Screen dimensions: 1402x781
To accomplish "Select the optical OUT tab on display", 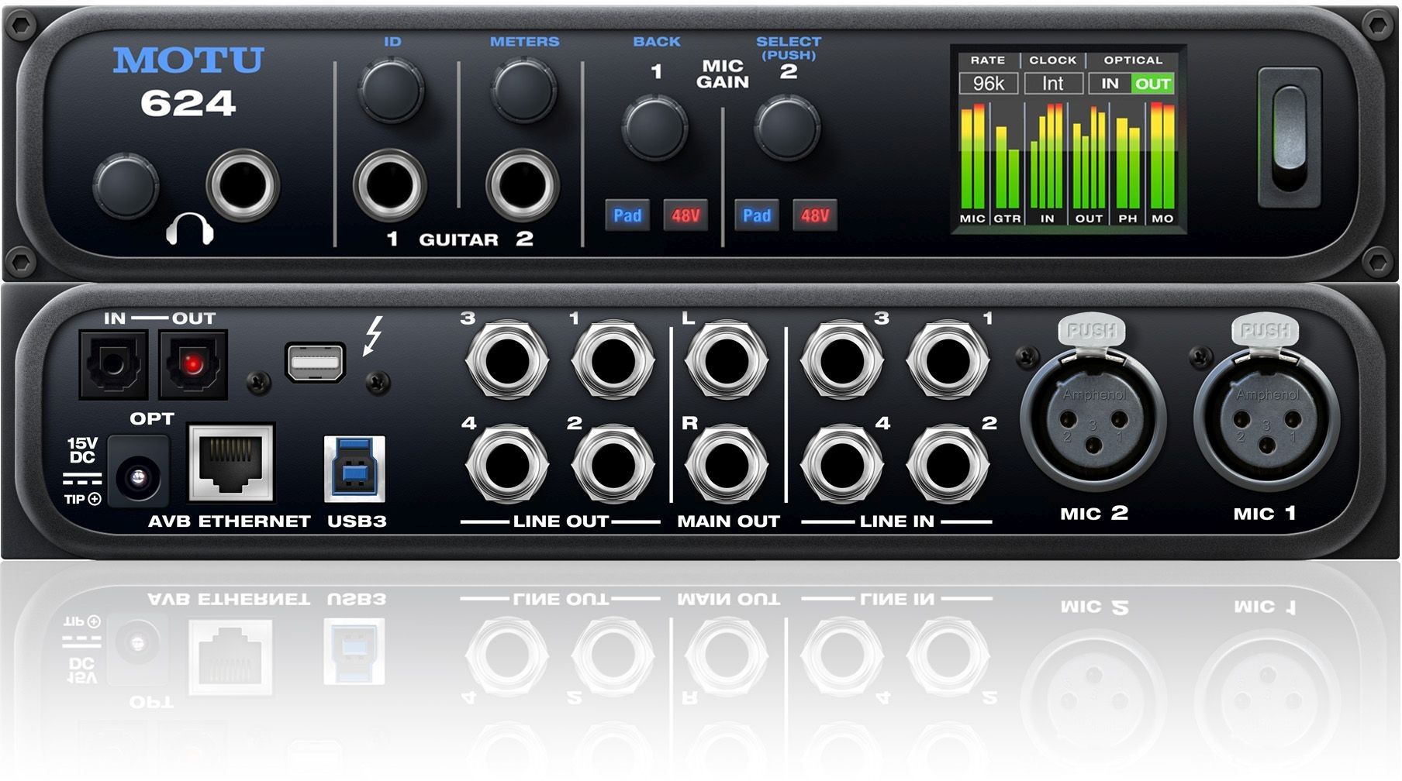I will [x=1152, y=84].
